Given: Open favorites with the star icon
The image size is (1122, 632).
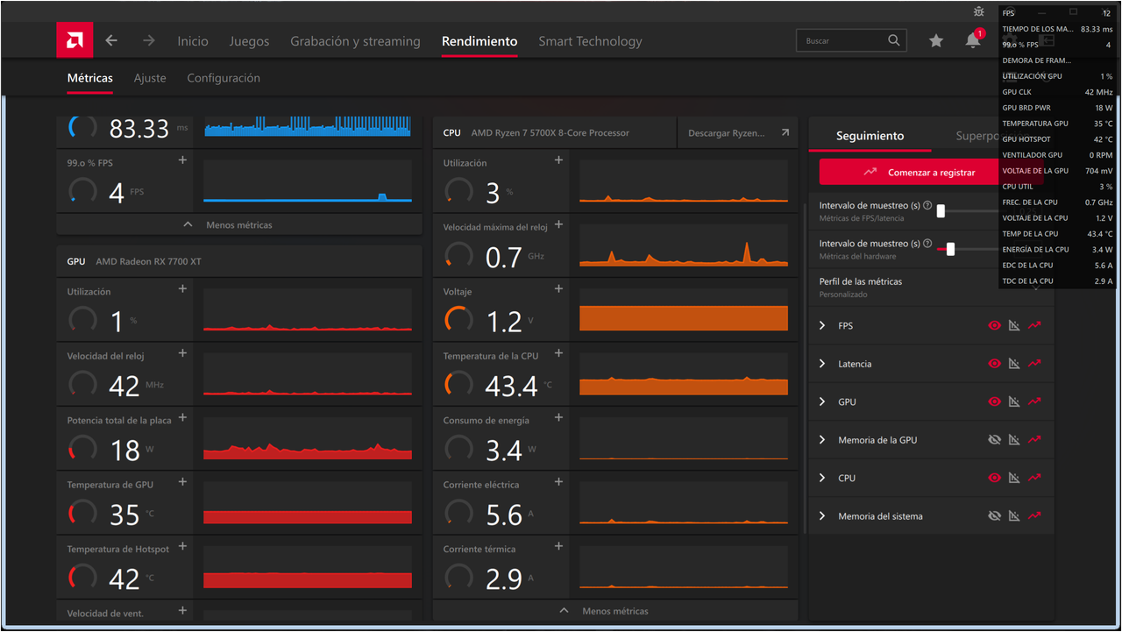Looking at the screenshot, I should pos(936,40).
